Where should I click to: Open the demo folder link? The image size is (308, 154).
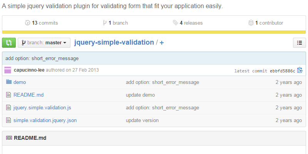click(x=20, y=82)
